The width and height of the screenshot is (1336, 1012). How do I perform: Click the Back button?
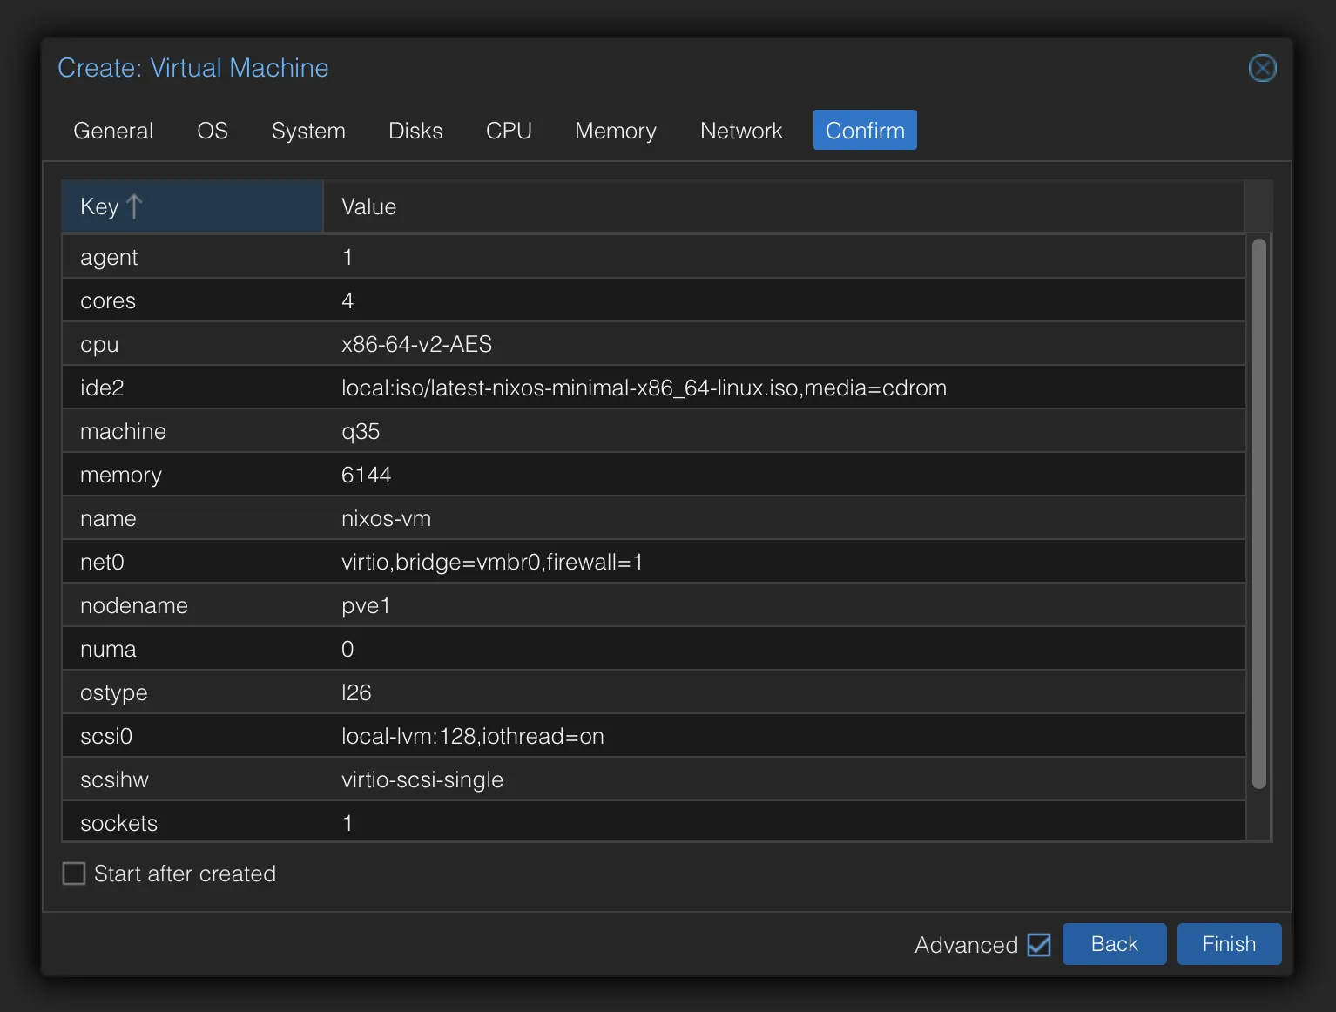pos(1114,944)
